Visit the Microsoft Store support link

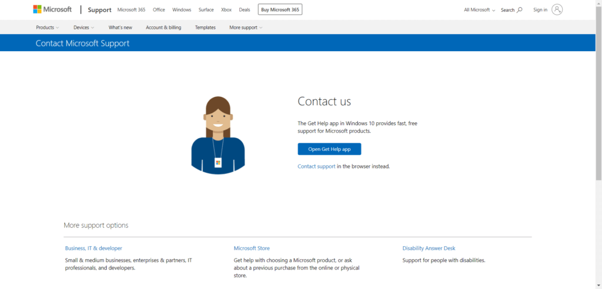pyautogui.click(x=252, y=248)
